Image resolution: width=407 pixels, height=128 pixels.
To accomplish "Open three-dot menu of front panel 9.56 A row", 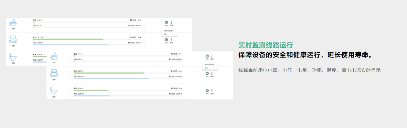I will coord(212,91).
